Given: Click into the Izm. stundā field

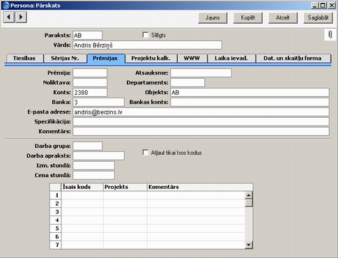Looking at the screenshot, I should 93,165.
